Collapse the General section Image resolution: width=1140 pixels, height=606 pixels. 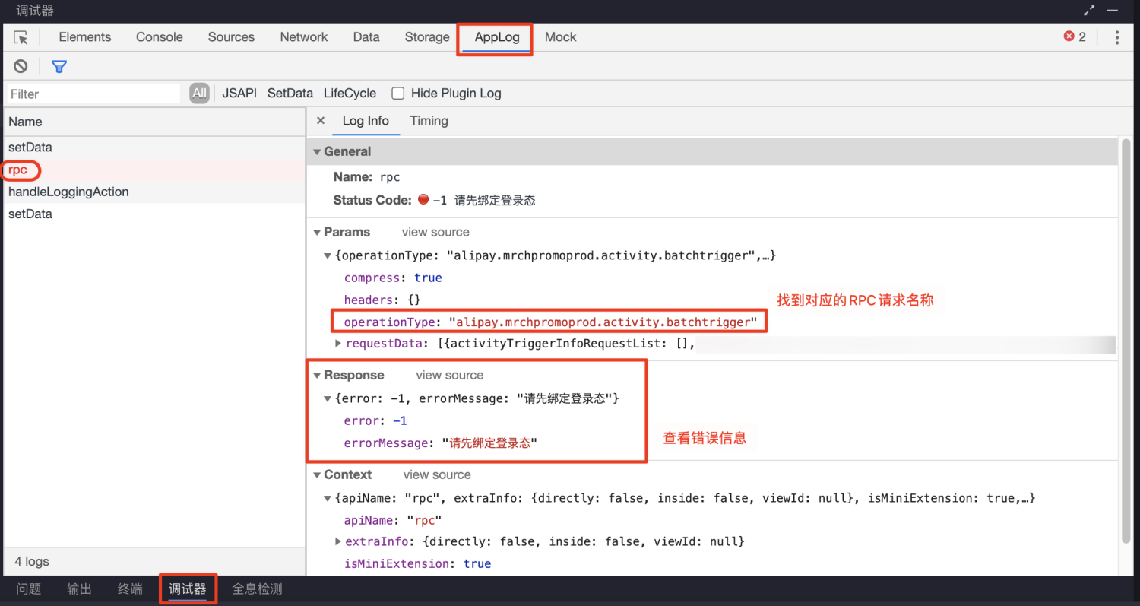click(318, 151)
